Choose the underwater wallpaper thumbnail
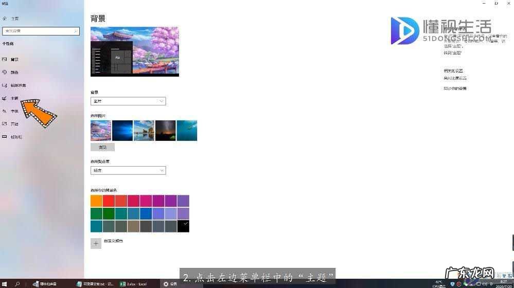The height and width of the screenshot is (288, 514). click(187, 131)
